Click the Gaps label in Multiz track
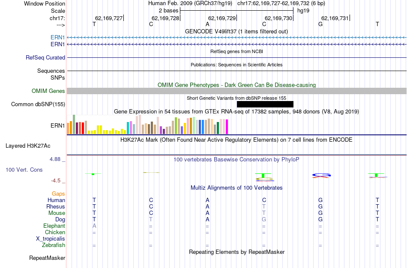The height and width of the screenshot is (268, 407). tap(58, 194)
